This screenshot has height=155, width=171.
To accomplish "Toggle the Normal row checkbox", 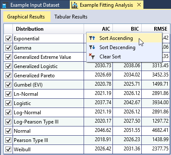I will point(8,131).
